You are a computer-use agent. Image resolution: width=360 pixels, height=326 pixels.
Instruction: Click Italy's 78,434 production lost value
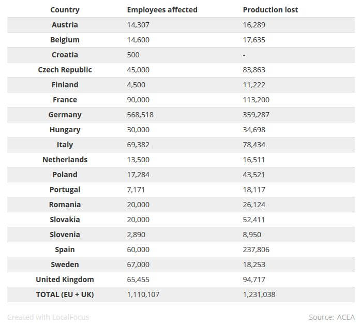point(254,145)
